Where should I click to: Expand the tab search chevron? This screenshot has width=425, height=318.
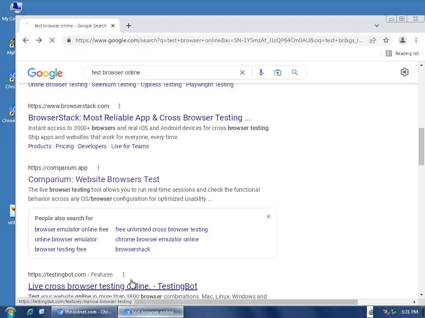coord(377,26)
